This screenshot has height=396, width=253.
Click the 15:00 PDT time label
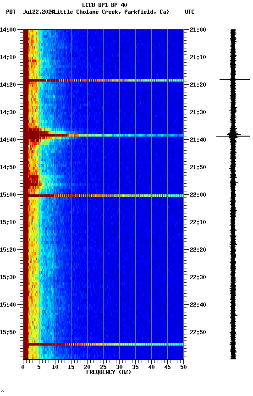pyautogui.click(x=8, y=195)
